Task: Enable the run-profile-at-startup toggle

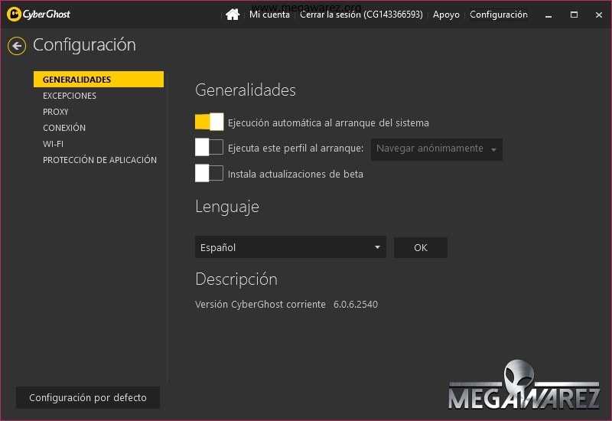Action: (x=209, y=147)
